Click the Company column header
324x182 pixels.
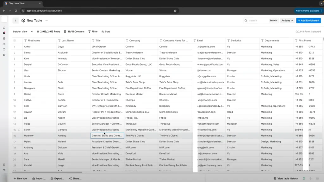[x=141, y=41]
